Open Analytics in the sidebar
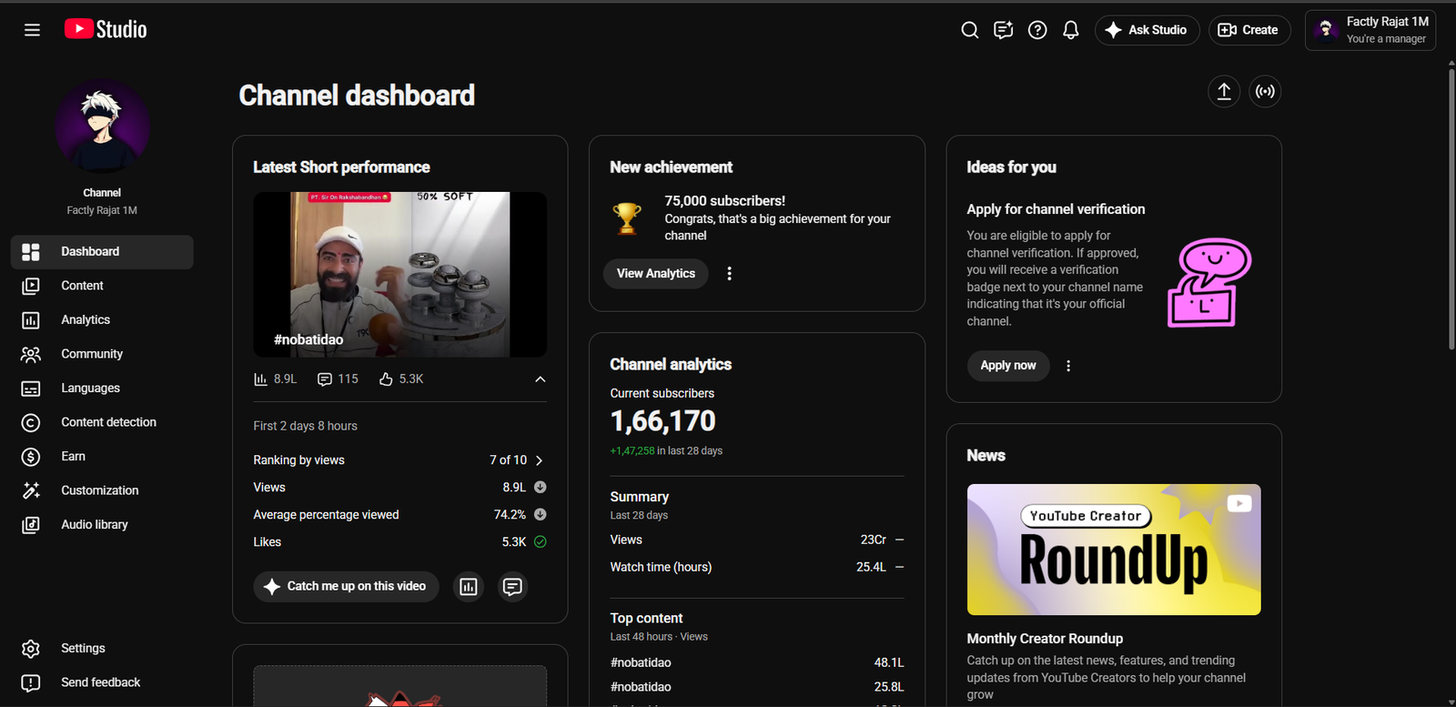Screen dimensions: 1456x707 102,320
